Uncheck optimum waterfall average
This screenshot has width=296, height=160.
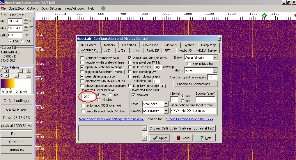pyautogui.click(x=82, y=67)
